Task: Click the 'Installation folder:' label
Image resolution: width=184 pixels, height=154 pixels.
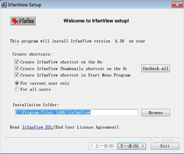Action: 36,105
